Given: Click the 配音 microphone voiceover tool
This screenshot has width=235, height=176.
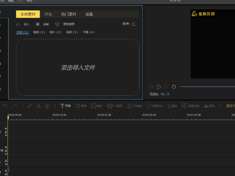Looking at the screenshot, I should [172, 106].
